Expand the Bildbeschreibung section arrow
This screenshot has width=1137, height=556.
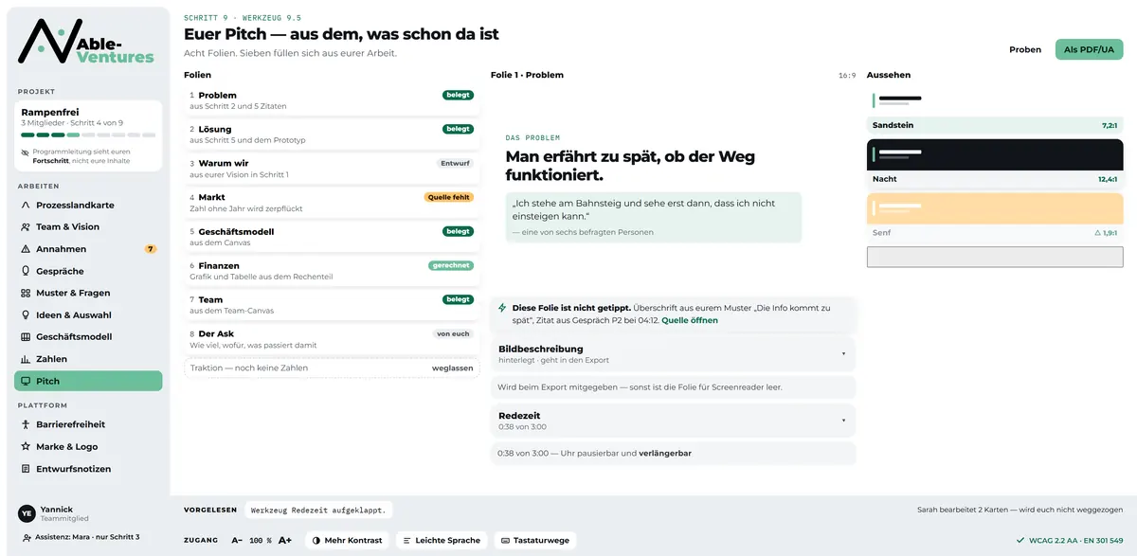click(x=843, y=354)
